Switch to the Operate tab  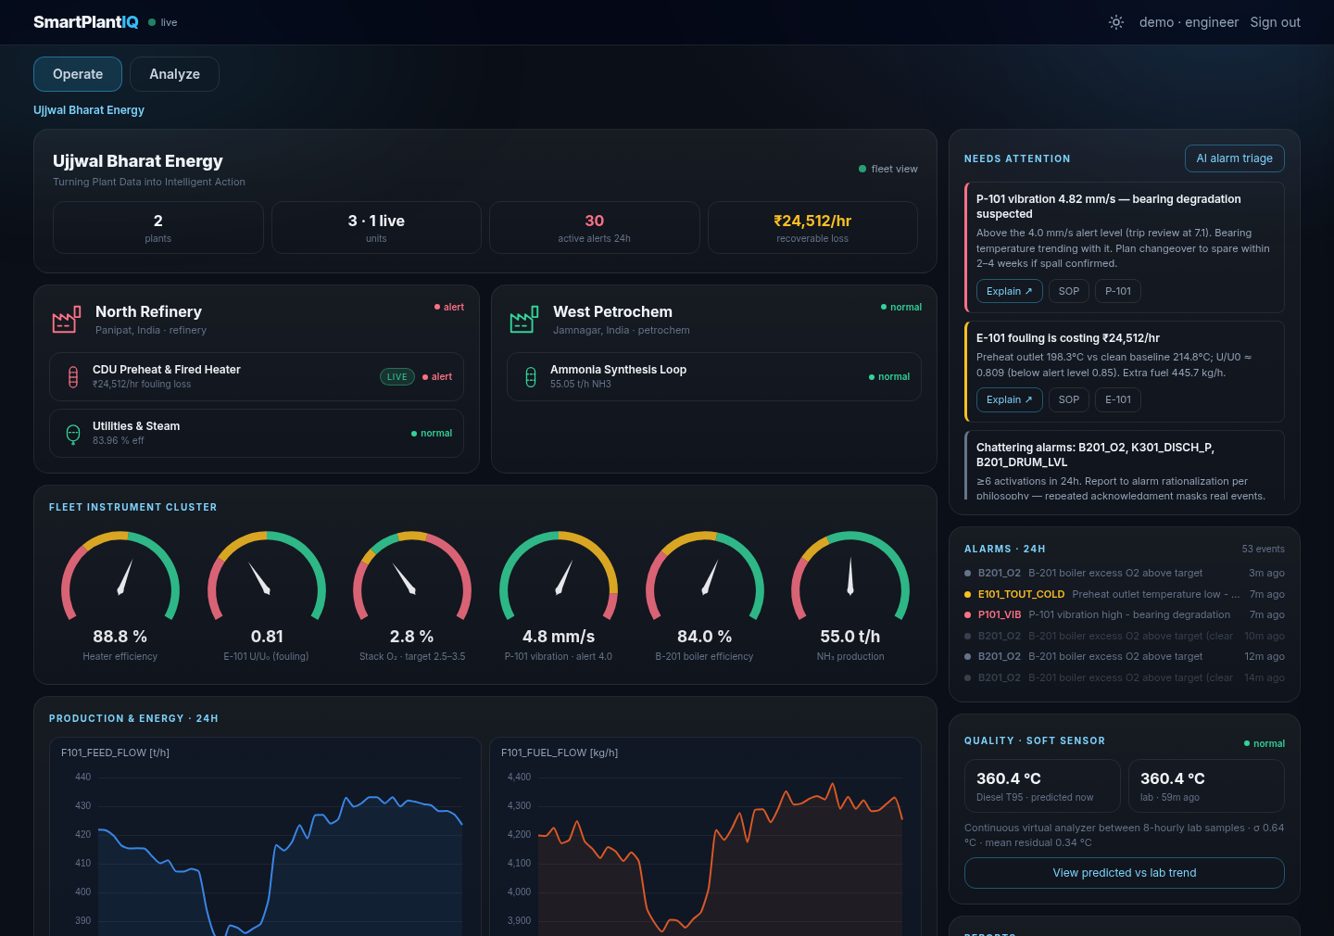78,74
